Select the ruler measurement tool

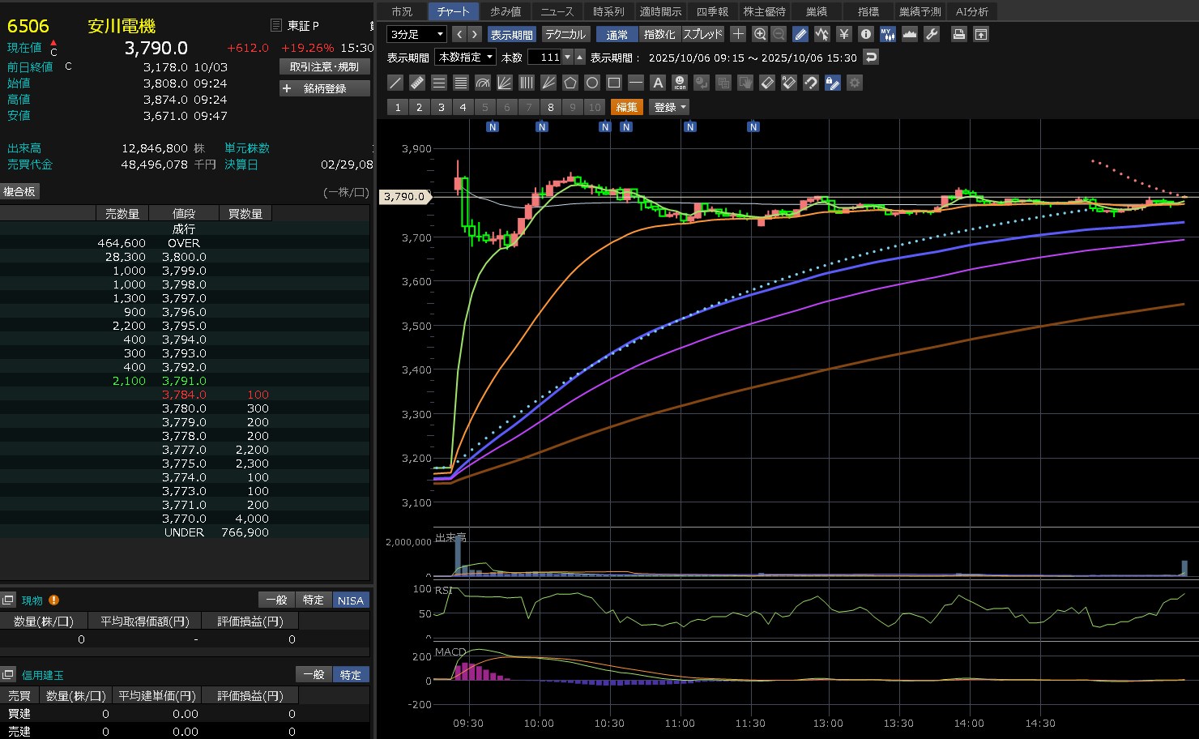[417, 83]
